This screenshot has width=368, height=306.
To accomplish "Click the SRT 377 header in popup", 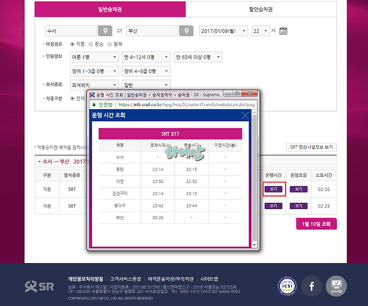I will pyautogui.click(x=170, y=134).
